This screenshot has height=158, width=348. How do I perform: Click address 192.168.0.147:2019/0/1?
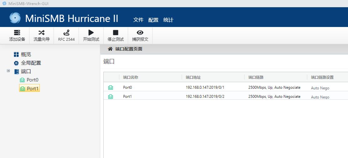pos(205,87)
